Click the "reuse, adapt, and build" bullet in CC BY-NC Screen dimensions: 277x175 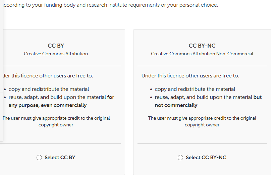coord(203,97)
